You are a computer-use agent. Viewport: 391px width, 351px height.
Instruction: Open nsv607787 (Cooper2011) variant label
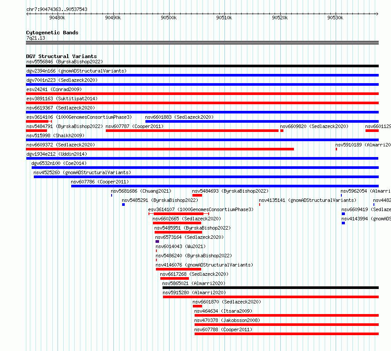pyautogui.click(x=135, y=126)
